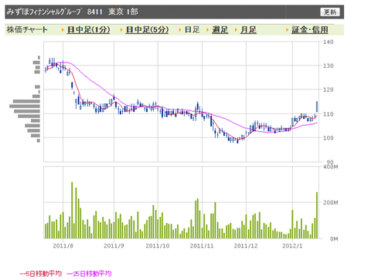The height and width of the screenshot is (280, 371).
Task: Click the 2011/12 date axis label
Action: [x=246, y=246]
